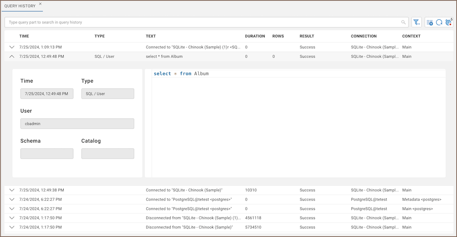Viewport: 457px width, 237px height.
Task: Click the empty Schema field
Action: (47, 154)
